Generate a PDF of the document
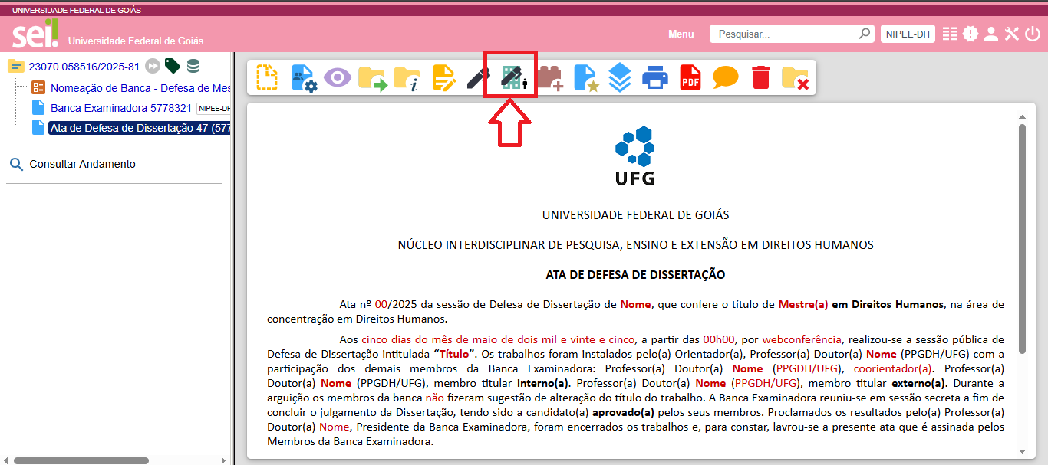 click(x=689, y=76)
